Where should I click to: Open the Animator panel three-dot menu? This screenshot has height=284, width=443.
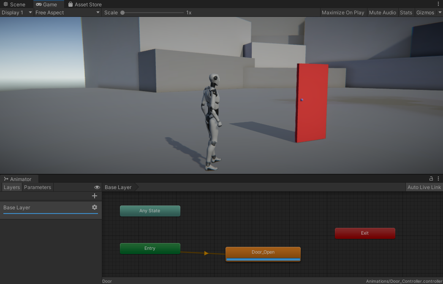point(438,179)
